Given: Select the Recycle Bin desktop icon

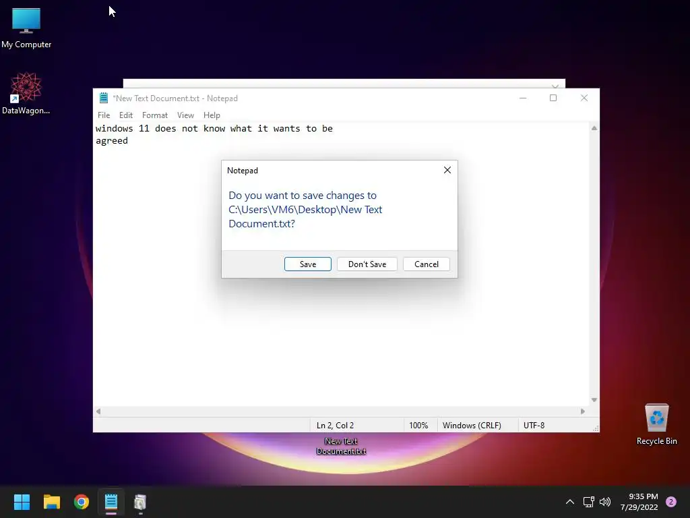Looking at the screenshot, I should (x=656, y=425).
